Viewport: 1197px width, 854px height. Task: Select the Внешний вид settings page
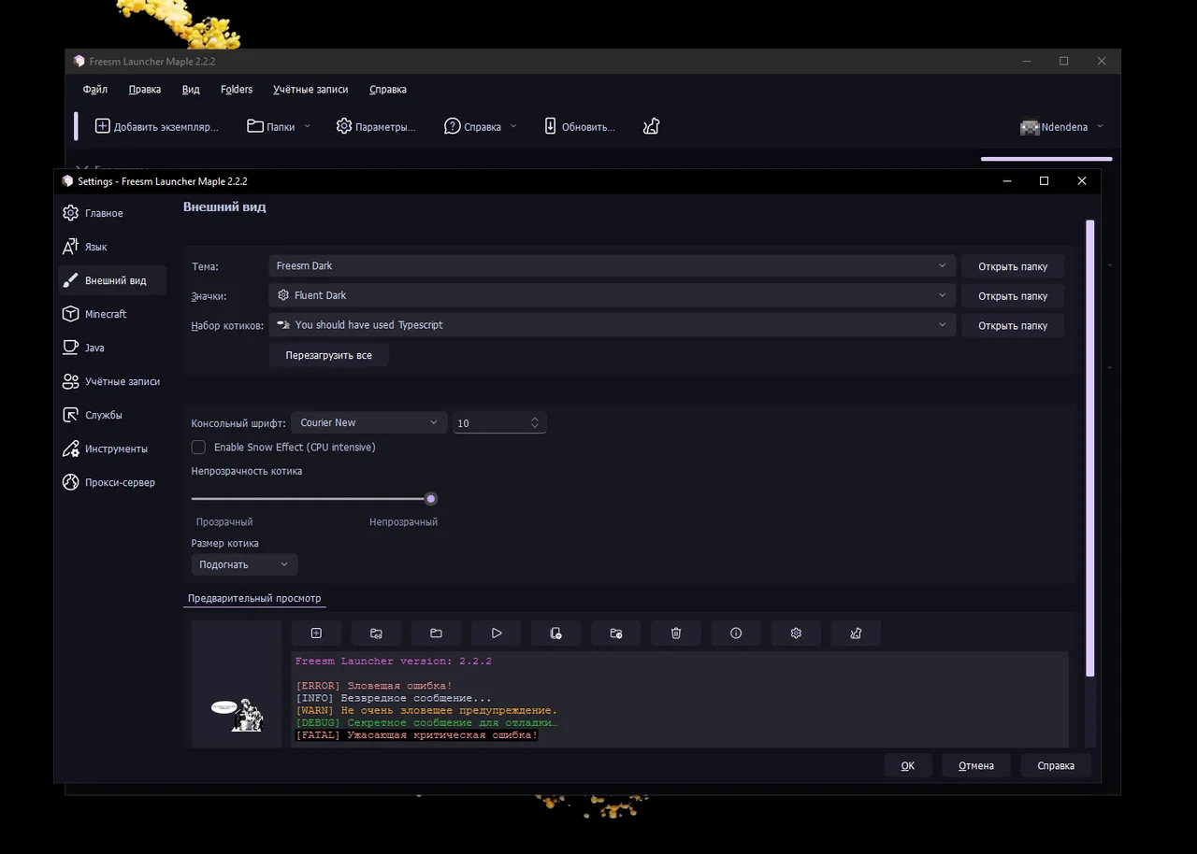pos(113,280)
